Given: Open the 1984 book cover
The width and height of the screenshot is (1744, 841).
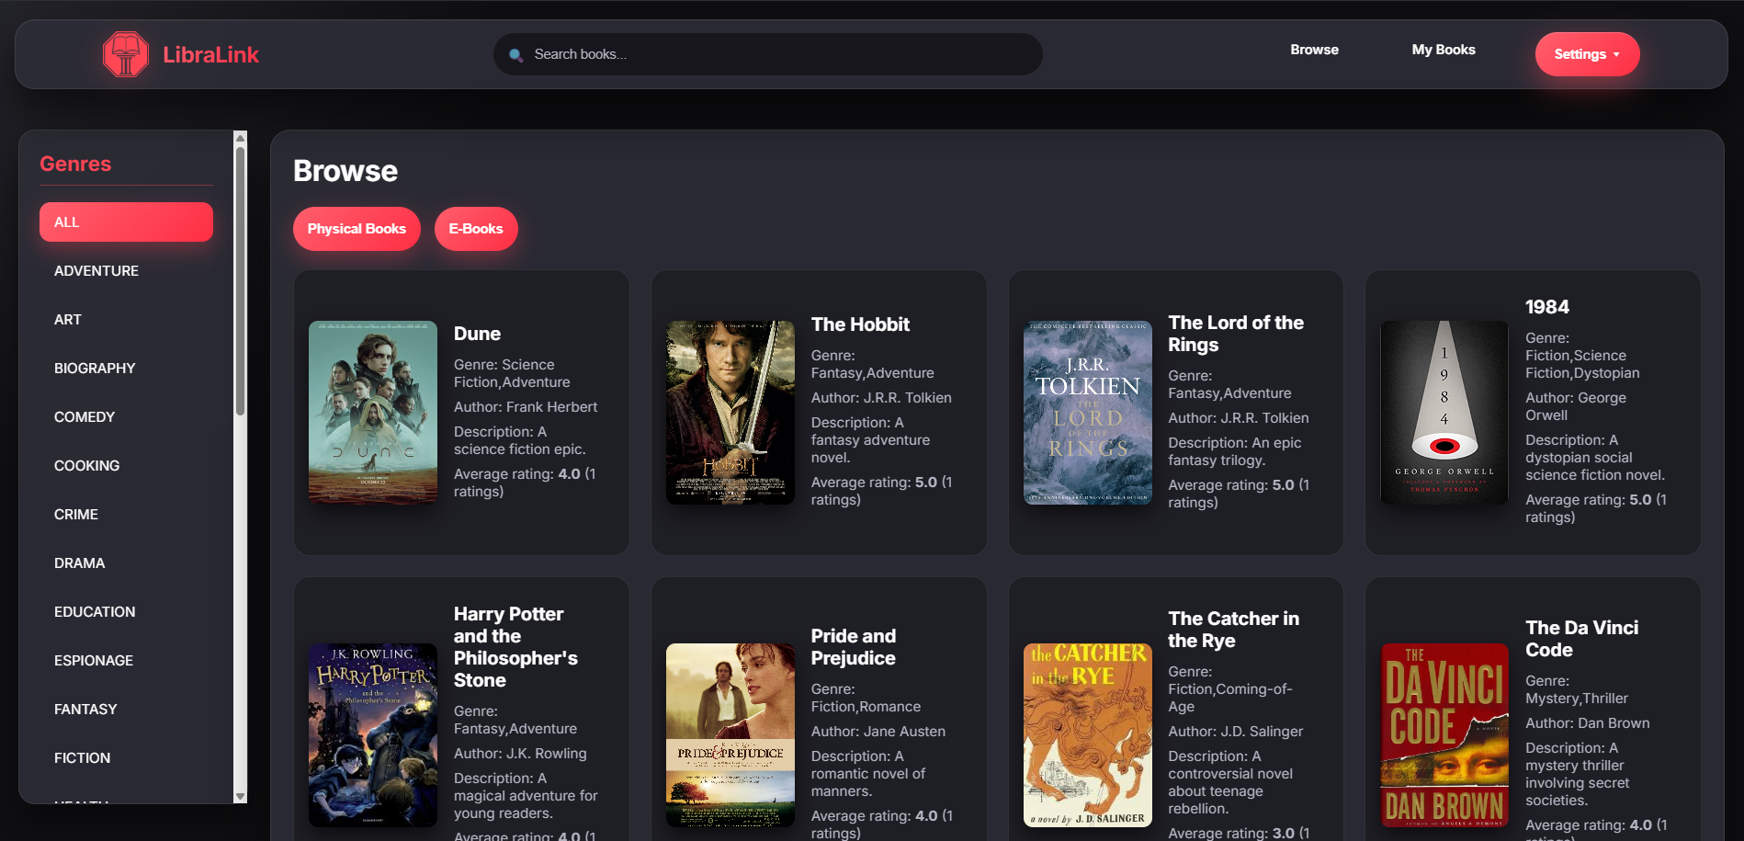Looking at the screenshot, I should [x=1444, y=413].
